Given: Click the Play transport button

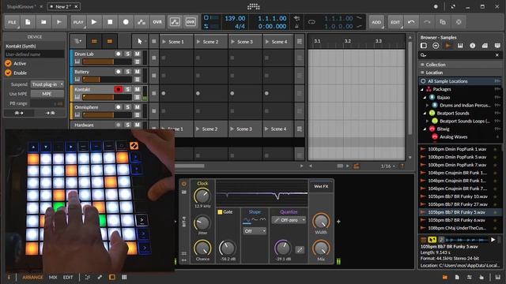Looking at the screenshot, I should point(94,22).
